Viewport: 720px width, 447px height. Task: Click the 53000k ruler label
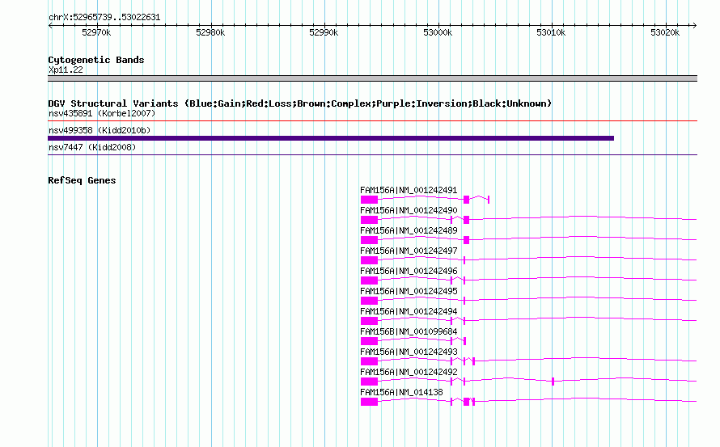click(438, 32)
